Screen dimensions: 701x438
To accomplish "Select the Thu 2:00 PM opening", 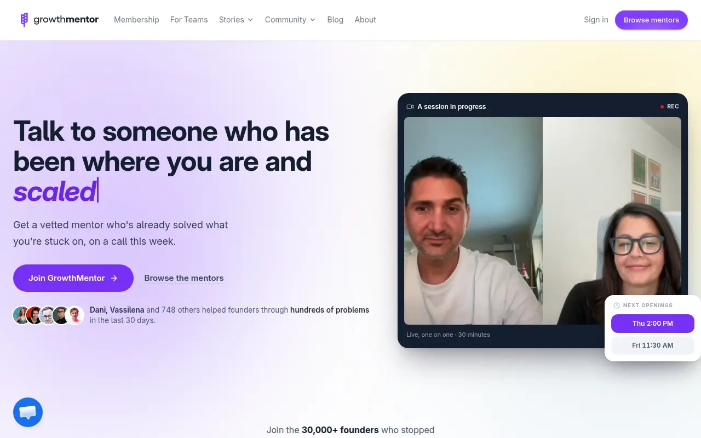I will [653, 324].
